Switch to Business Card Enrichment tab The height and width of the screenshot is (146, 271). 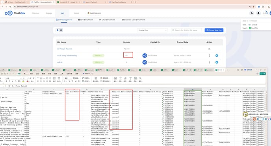click(134, 20)
